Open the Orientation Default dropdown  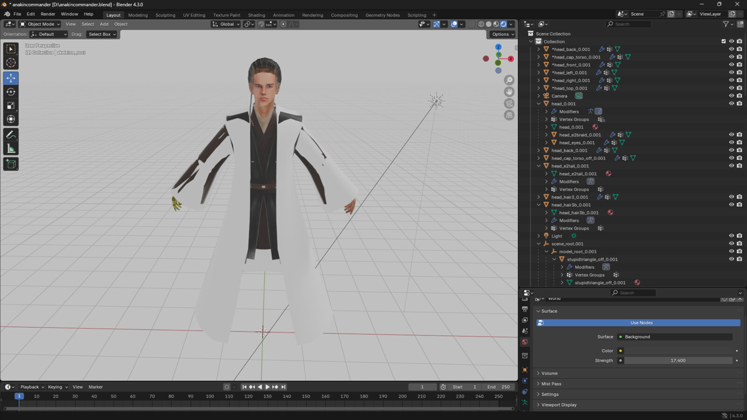[x=49, y=35]
